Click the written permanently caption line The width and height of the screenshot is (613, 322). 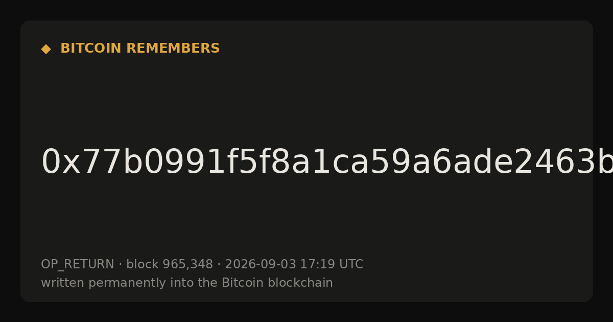tap(187, 283)
